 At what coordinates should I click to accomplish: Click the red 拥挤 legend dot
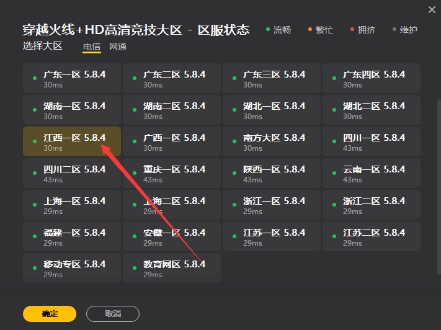(x=352, y=29)
